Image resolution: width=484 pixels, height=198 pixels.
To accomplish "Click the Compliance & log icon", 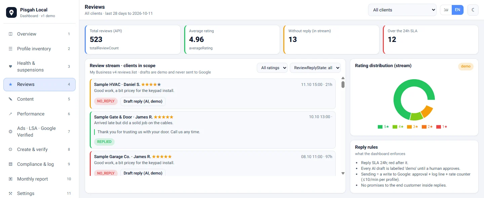I will [10, 164].
